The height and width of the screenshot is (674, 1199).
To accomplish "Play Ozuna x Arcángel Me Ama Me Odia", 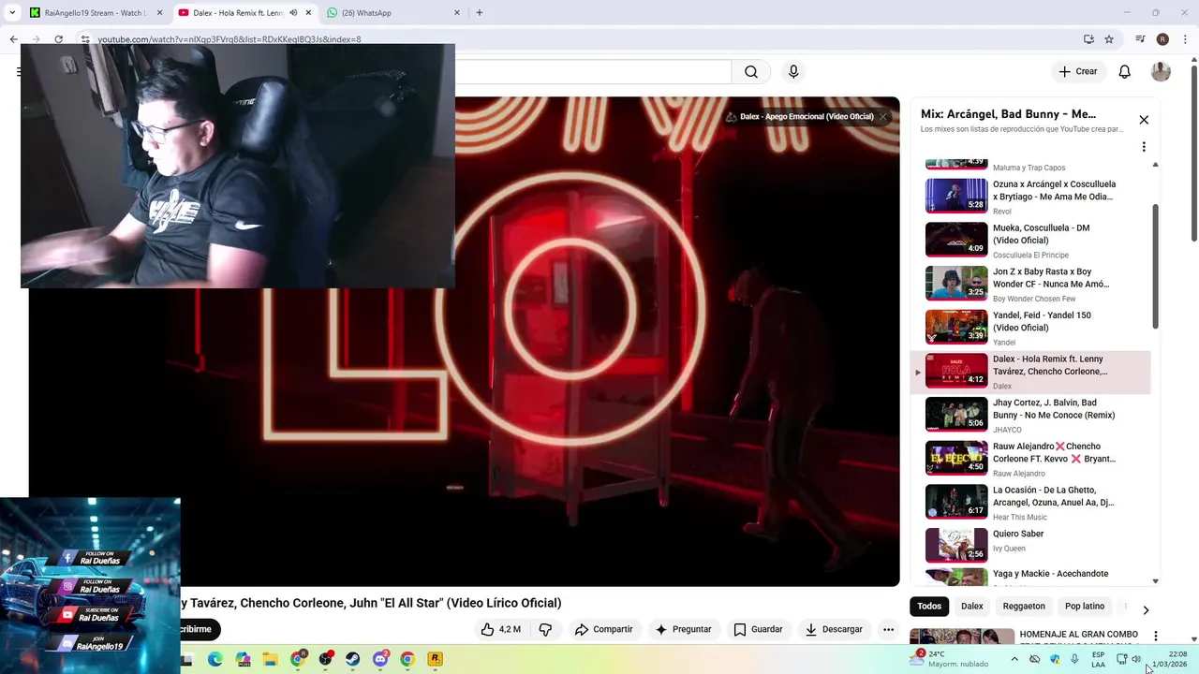I will [x=1030, y=197].
